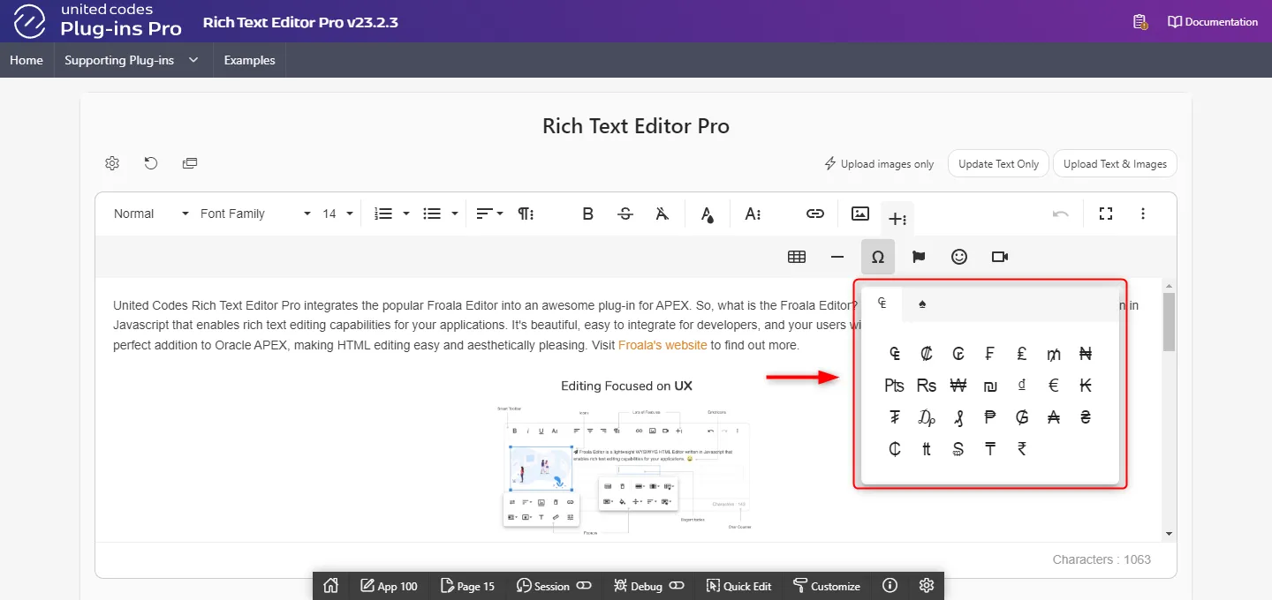This screenshot has height=600, width=1272.
Task: Open the Insert Image tool
Action: (859, 214)
